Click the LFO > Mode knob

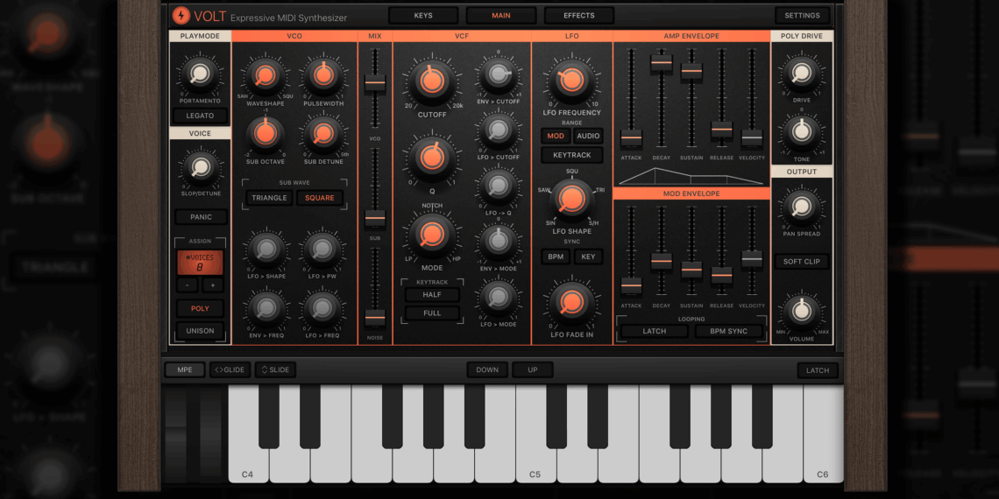(x=499, y=297)
